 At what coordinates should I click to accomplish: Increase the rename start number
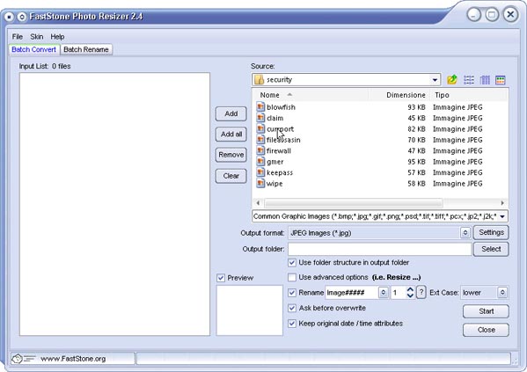(410, 289)
